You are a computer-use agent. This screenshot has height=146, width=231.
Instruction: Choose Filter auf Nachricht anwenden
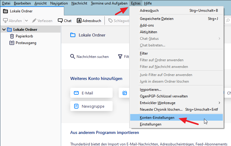[x=177, y=67]
